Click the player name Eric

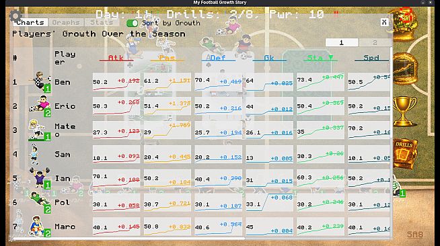(x=65, y=106)
